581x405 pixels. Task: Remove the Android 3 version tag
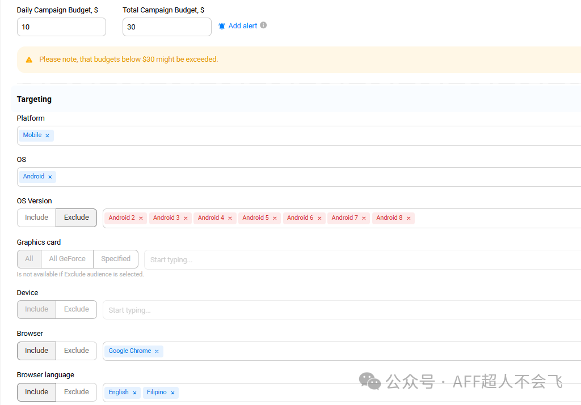[x=186, y=219]
